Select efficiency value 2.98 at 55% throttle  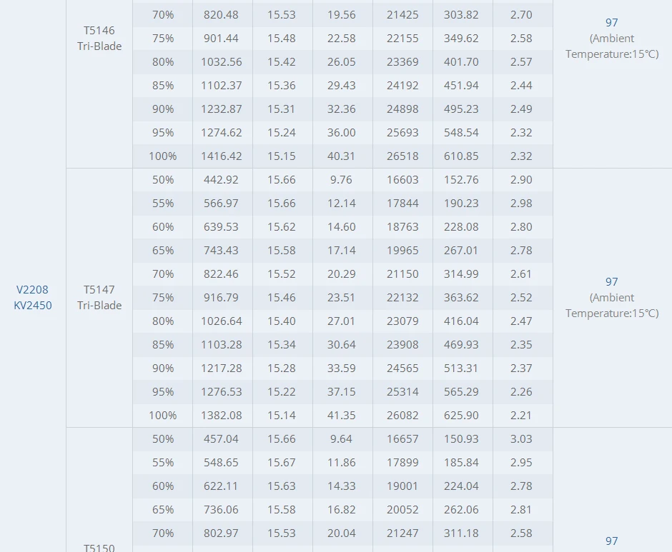(521, 203)
